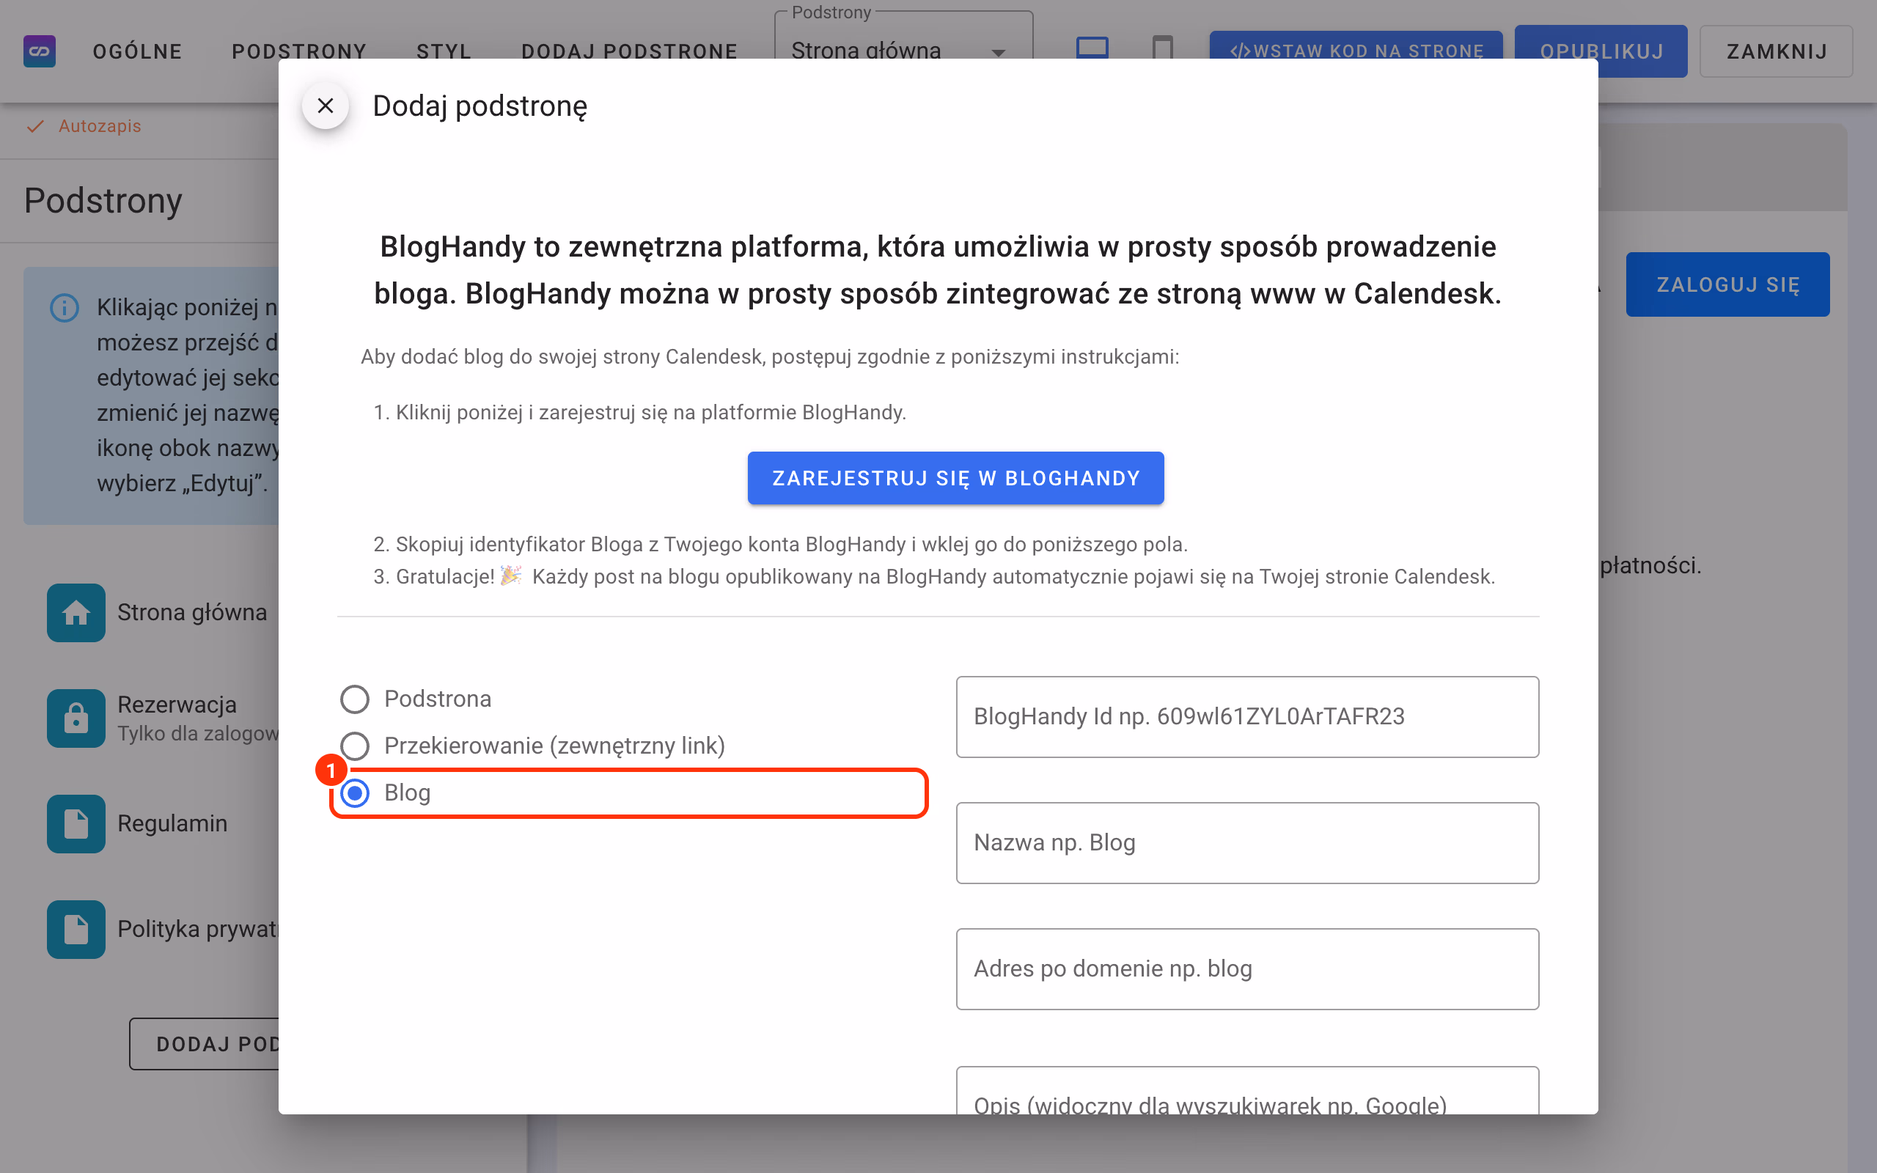Click the DODAJ PODSTRONĘ button in the sidebar
The width and height of the screenshot is (1877, 1173).
(205, 1043)
